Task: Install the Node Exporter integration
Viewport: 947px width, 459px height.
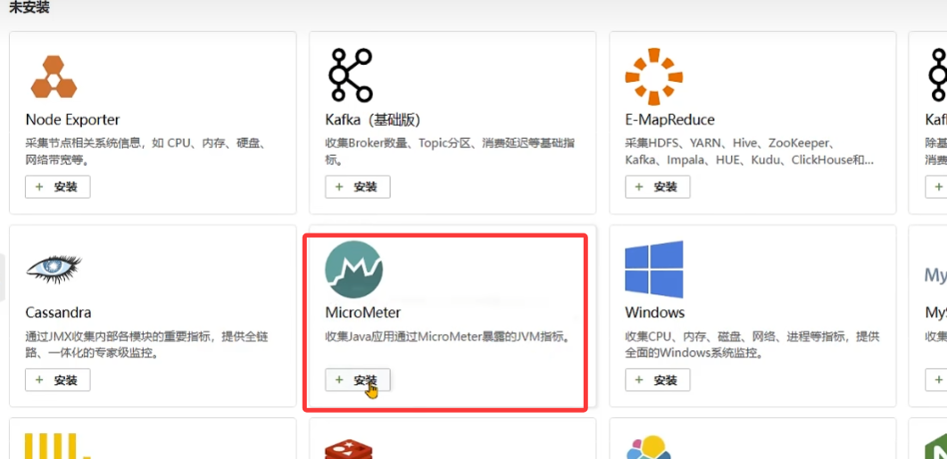Action: [58, 187]
